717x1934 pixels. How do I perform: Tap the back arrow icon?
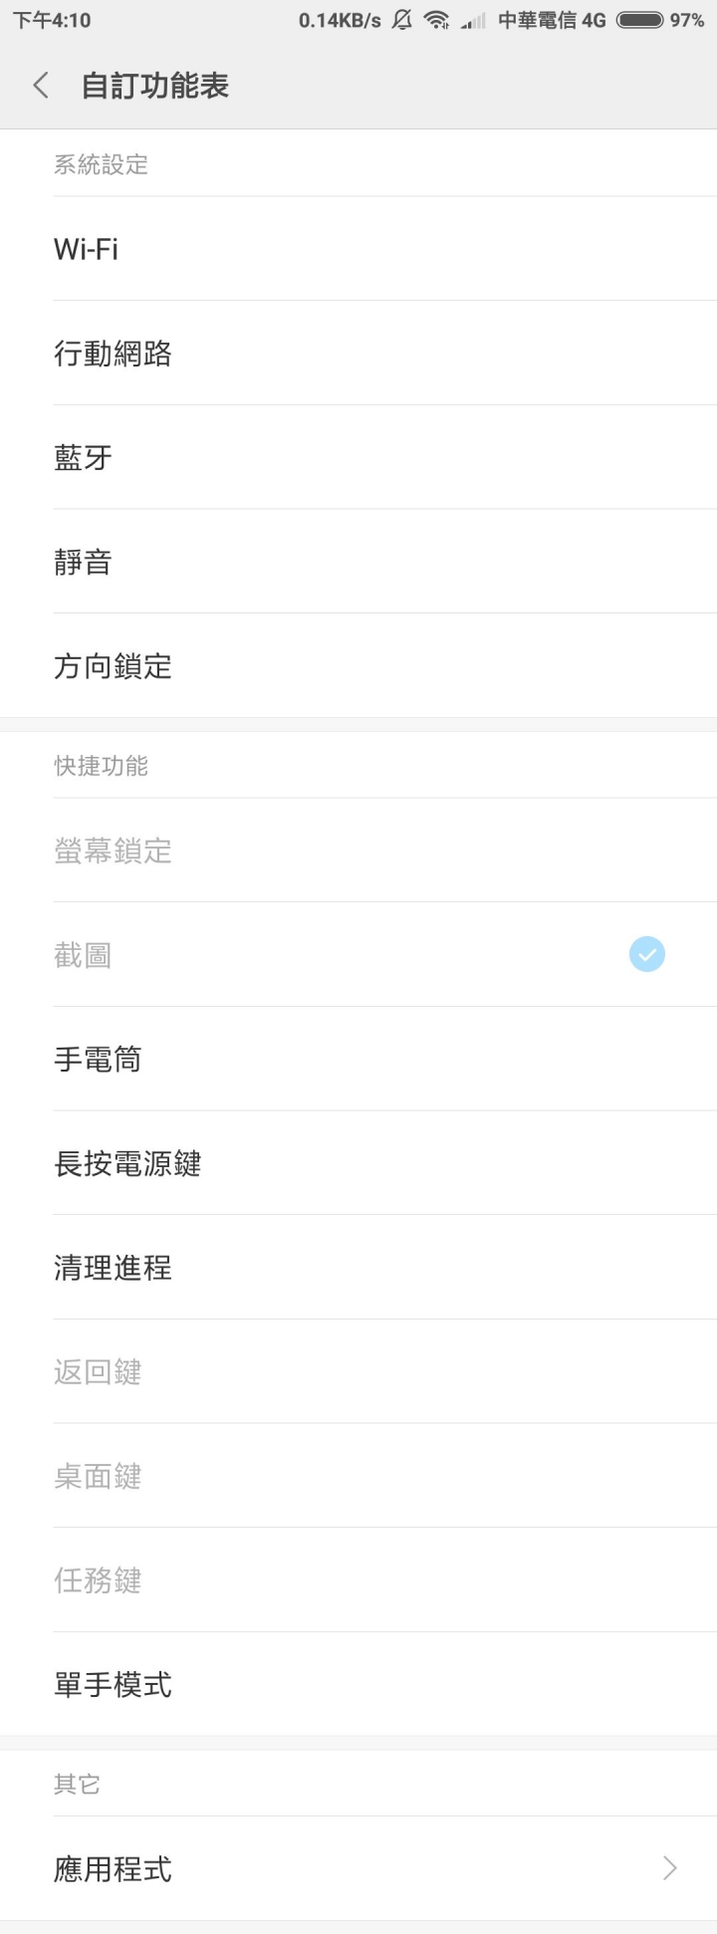coord(41,86)
